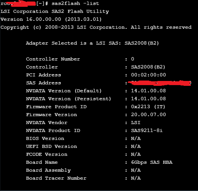This screenshot has width=198, height=191.
Task: Click the redacted SAS Address value
Action: tap(160, 83)
